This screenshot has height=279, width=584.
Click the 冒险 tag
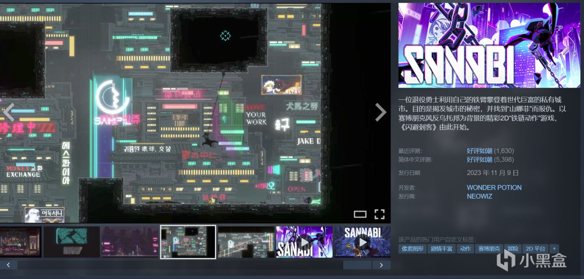pyautogui.click(x=513, y=249)
